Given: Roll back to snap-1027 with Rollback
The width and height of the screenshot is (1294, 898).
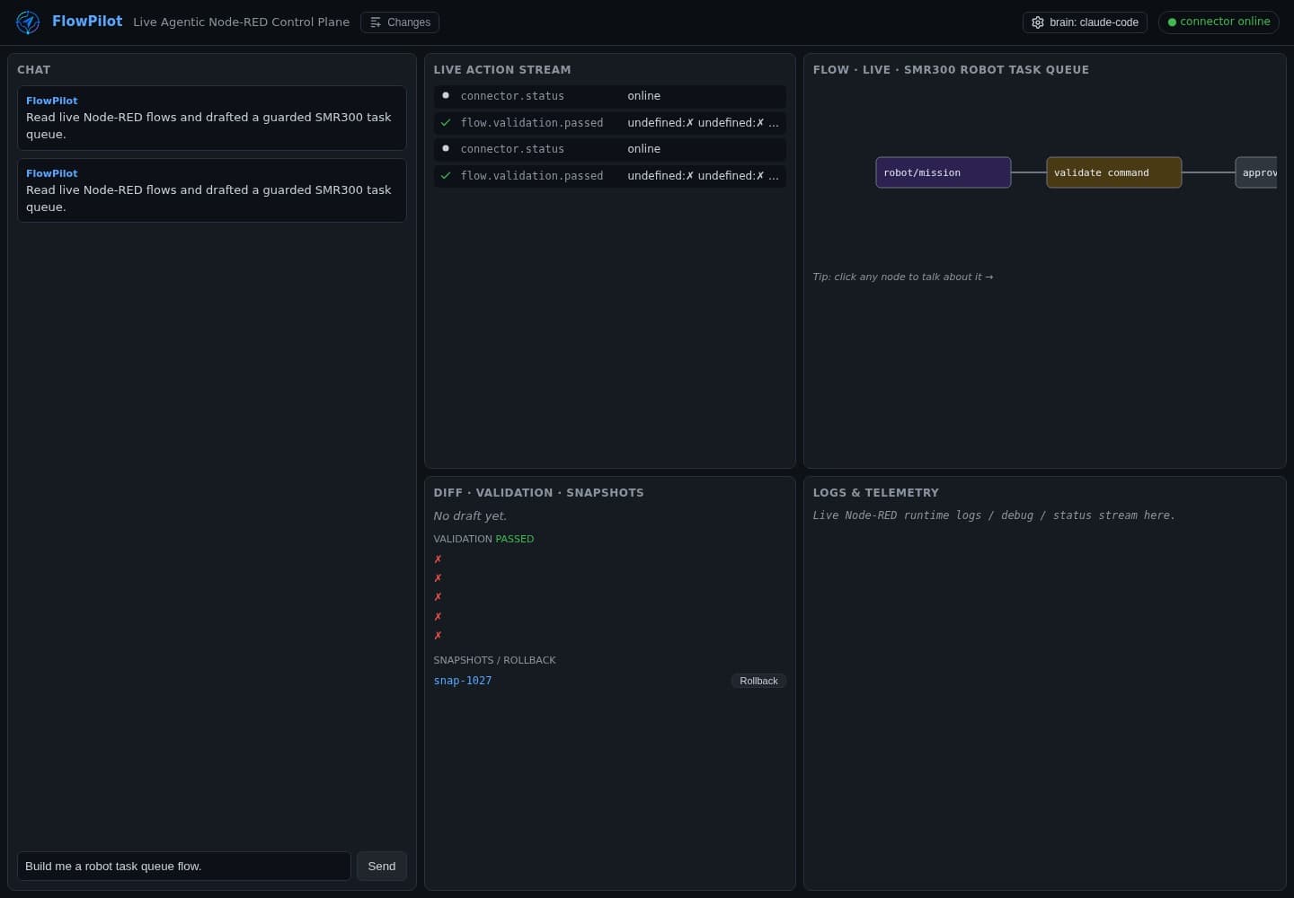Looking at the screenshot, I should point(758,681).
